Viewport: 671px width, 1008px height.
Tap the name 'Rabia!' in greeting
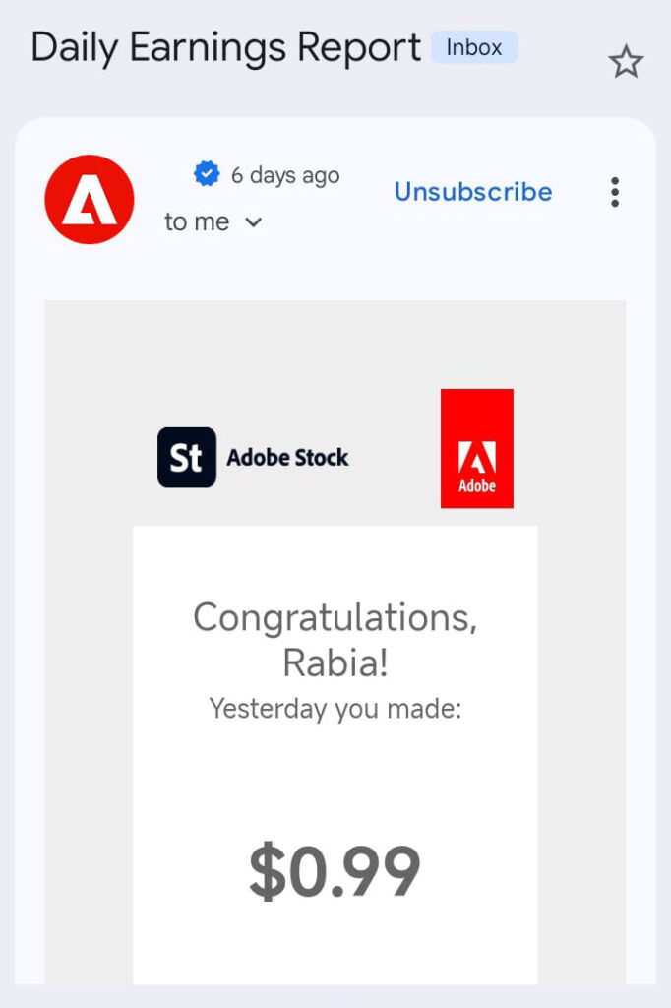pyautogui.click(x=335, y=663)
